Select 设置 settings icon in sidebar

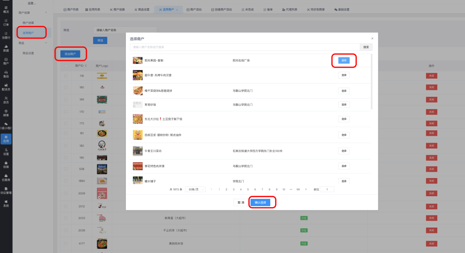point(6,152)
